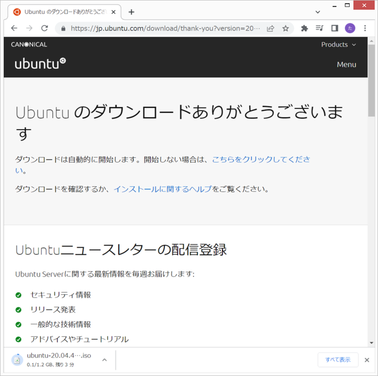Reload the Ubuntu download page
The height and width of the screenshot is (376, 378).
coord(45,28)
